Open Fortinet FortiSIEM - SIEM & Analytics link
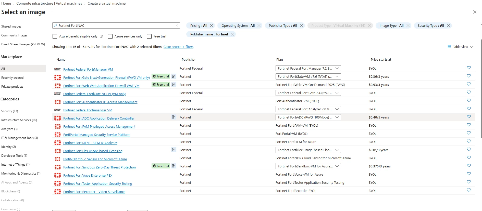 pos(90,143)
